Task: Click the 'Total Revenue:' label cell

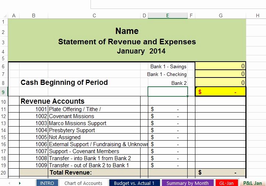Action: coord(94,173)
